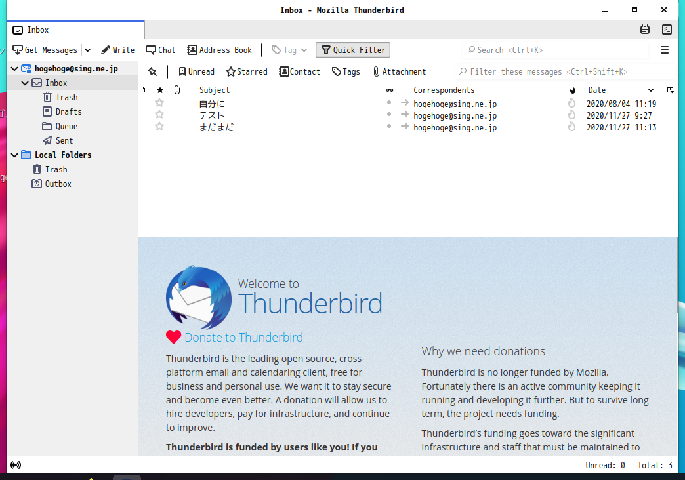Open the Tasks tab icon

pyautogui.click(x=667, y=30)
